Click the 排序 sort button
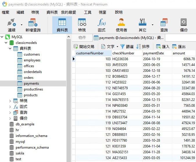196x162 pixels. click(143, 47)
